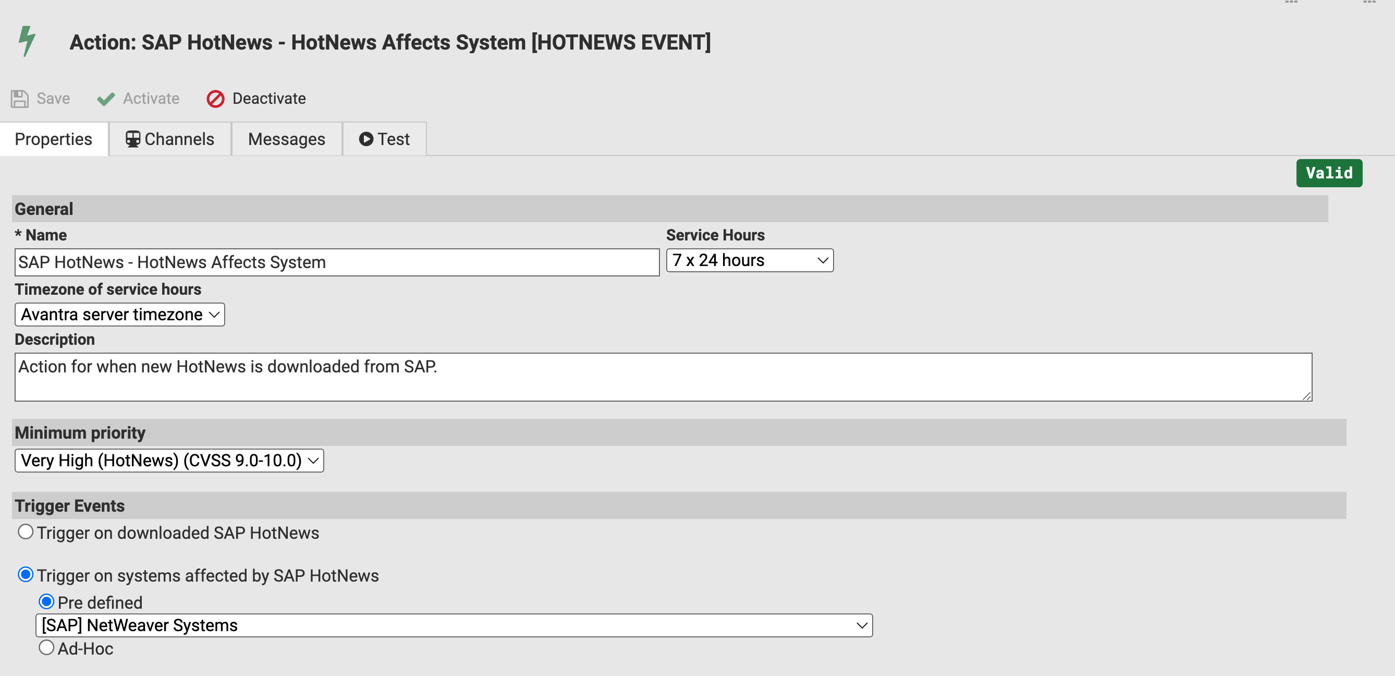
Task: Switch to the Properties tab
Action: [x=54, y=139]
